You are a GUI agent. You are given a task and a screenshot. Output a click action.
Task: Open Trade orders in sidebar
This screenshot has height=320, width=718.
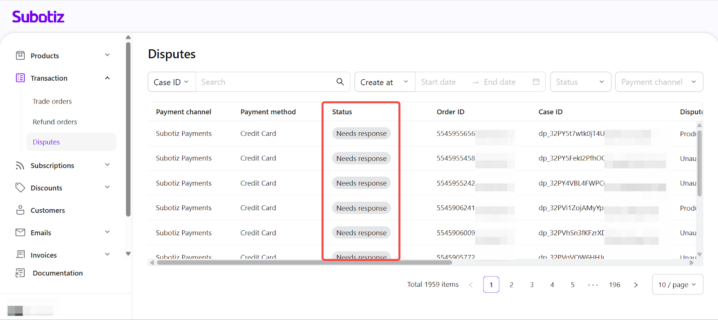[x=52, y=101]
